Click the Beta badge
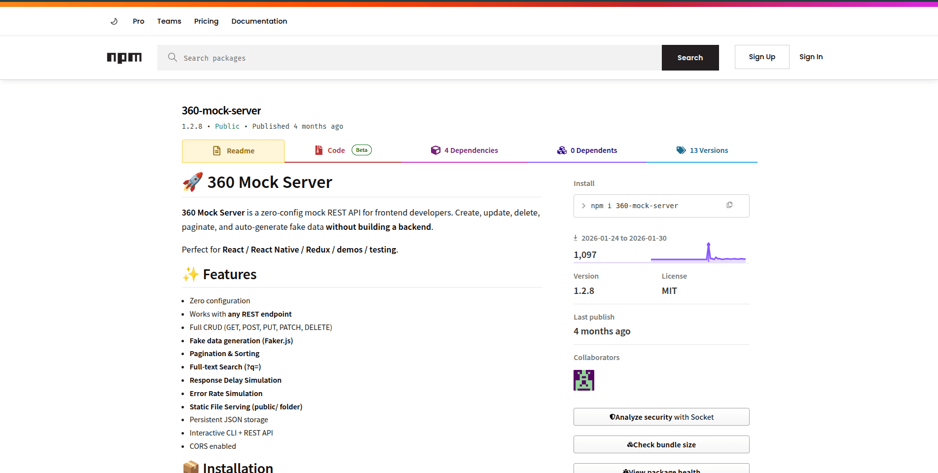Image resolution: width=938 pixels, height=473 pixels. (361, 150)
